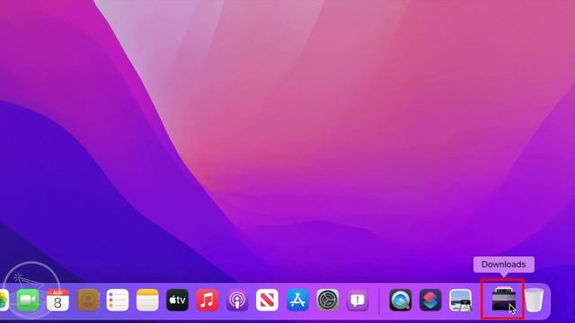Launch Feedback Assistant from the Dock
Viewport: 575px width, 323px height.
(358, 300)
